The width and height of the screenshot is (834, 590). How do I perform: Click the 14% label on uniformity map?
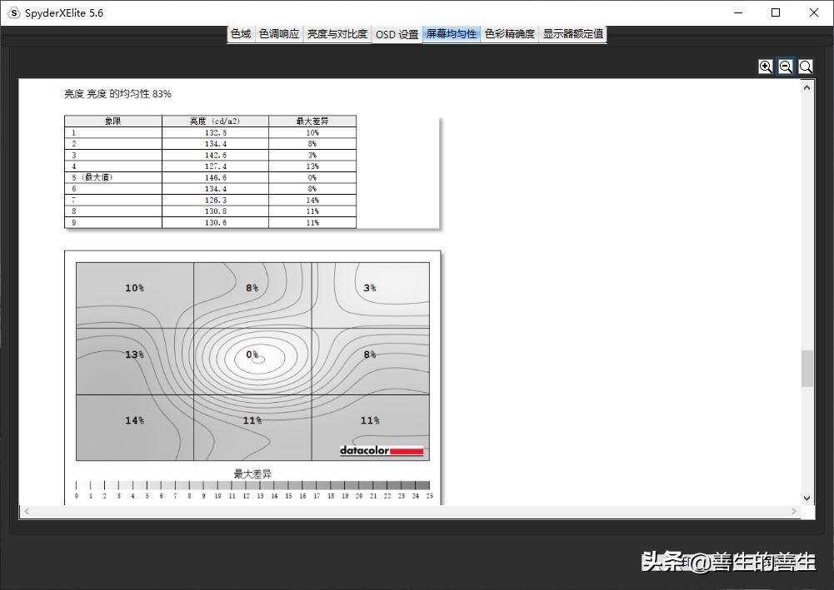point(135,420)
